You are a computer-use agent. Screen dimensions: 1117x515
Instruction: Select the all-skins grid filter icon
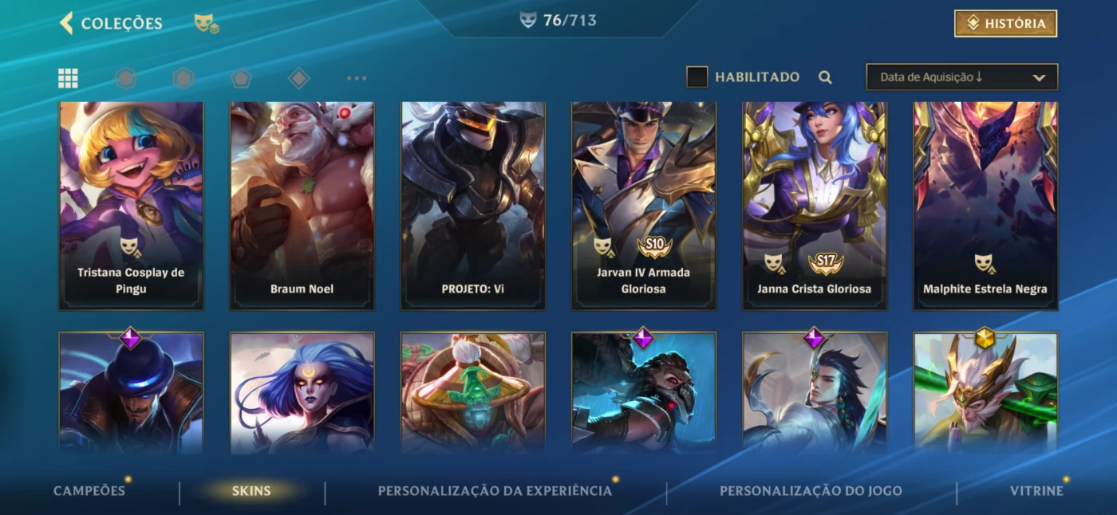pyautogui.click(x=68, y=78)
